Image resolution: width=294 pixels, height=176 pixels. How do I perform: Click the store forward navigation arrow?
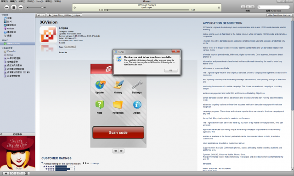(x=43, y=15)
